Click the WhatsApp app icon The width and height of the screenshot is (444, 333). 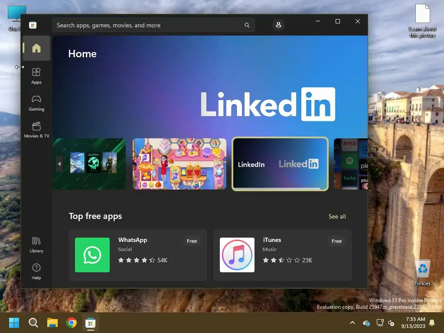pyautogui.click(x=92, y=255)
